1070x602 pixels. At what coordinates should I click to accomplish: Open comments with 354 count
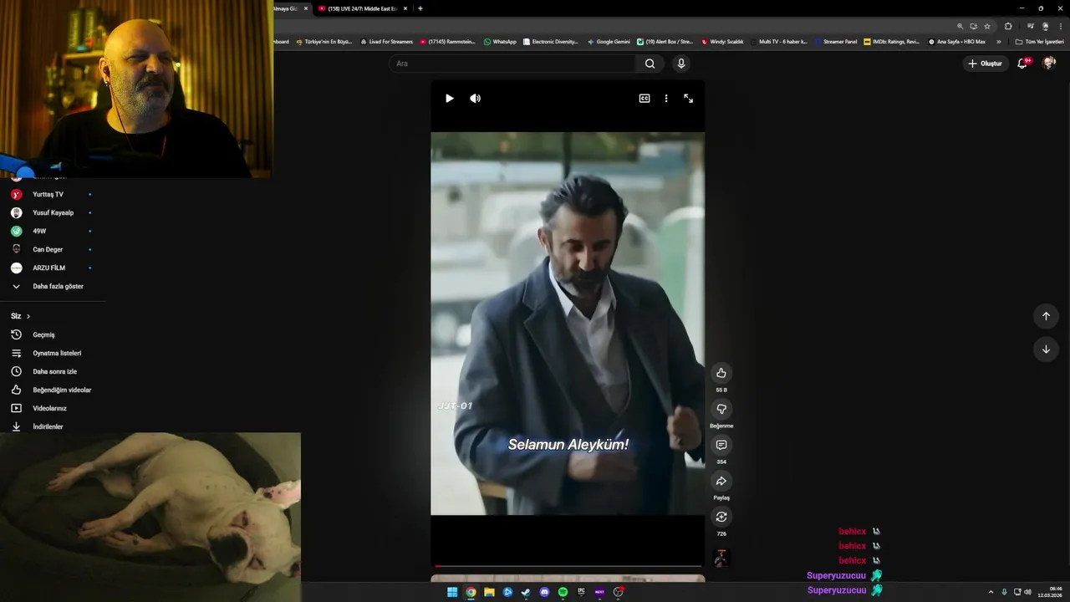click(721, 445)
